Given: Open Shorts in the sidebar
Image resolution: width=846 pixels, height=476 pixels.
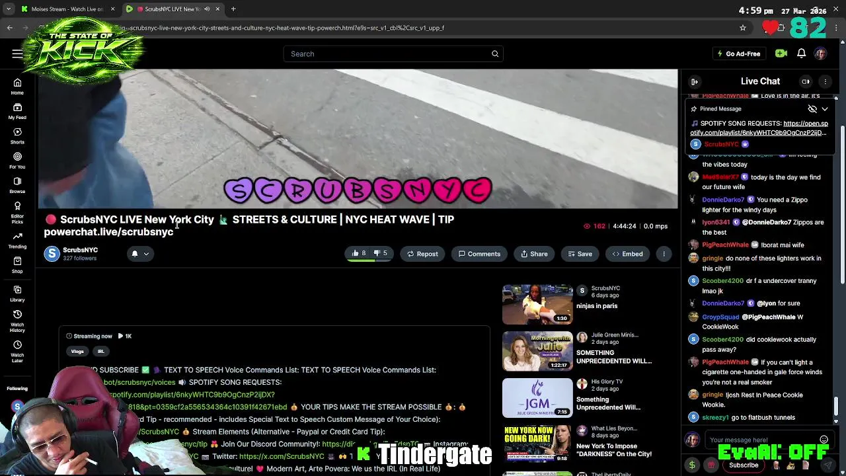Looking at the screenshot, I should (17, 136).
